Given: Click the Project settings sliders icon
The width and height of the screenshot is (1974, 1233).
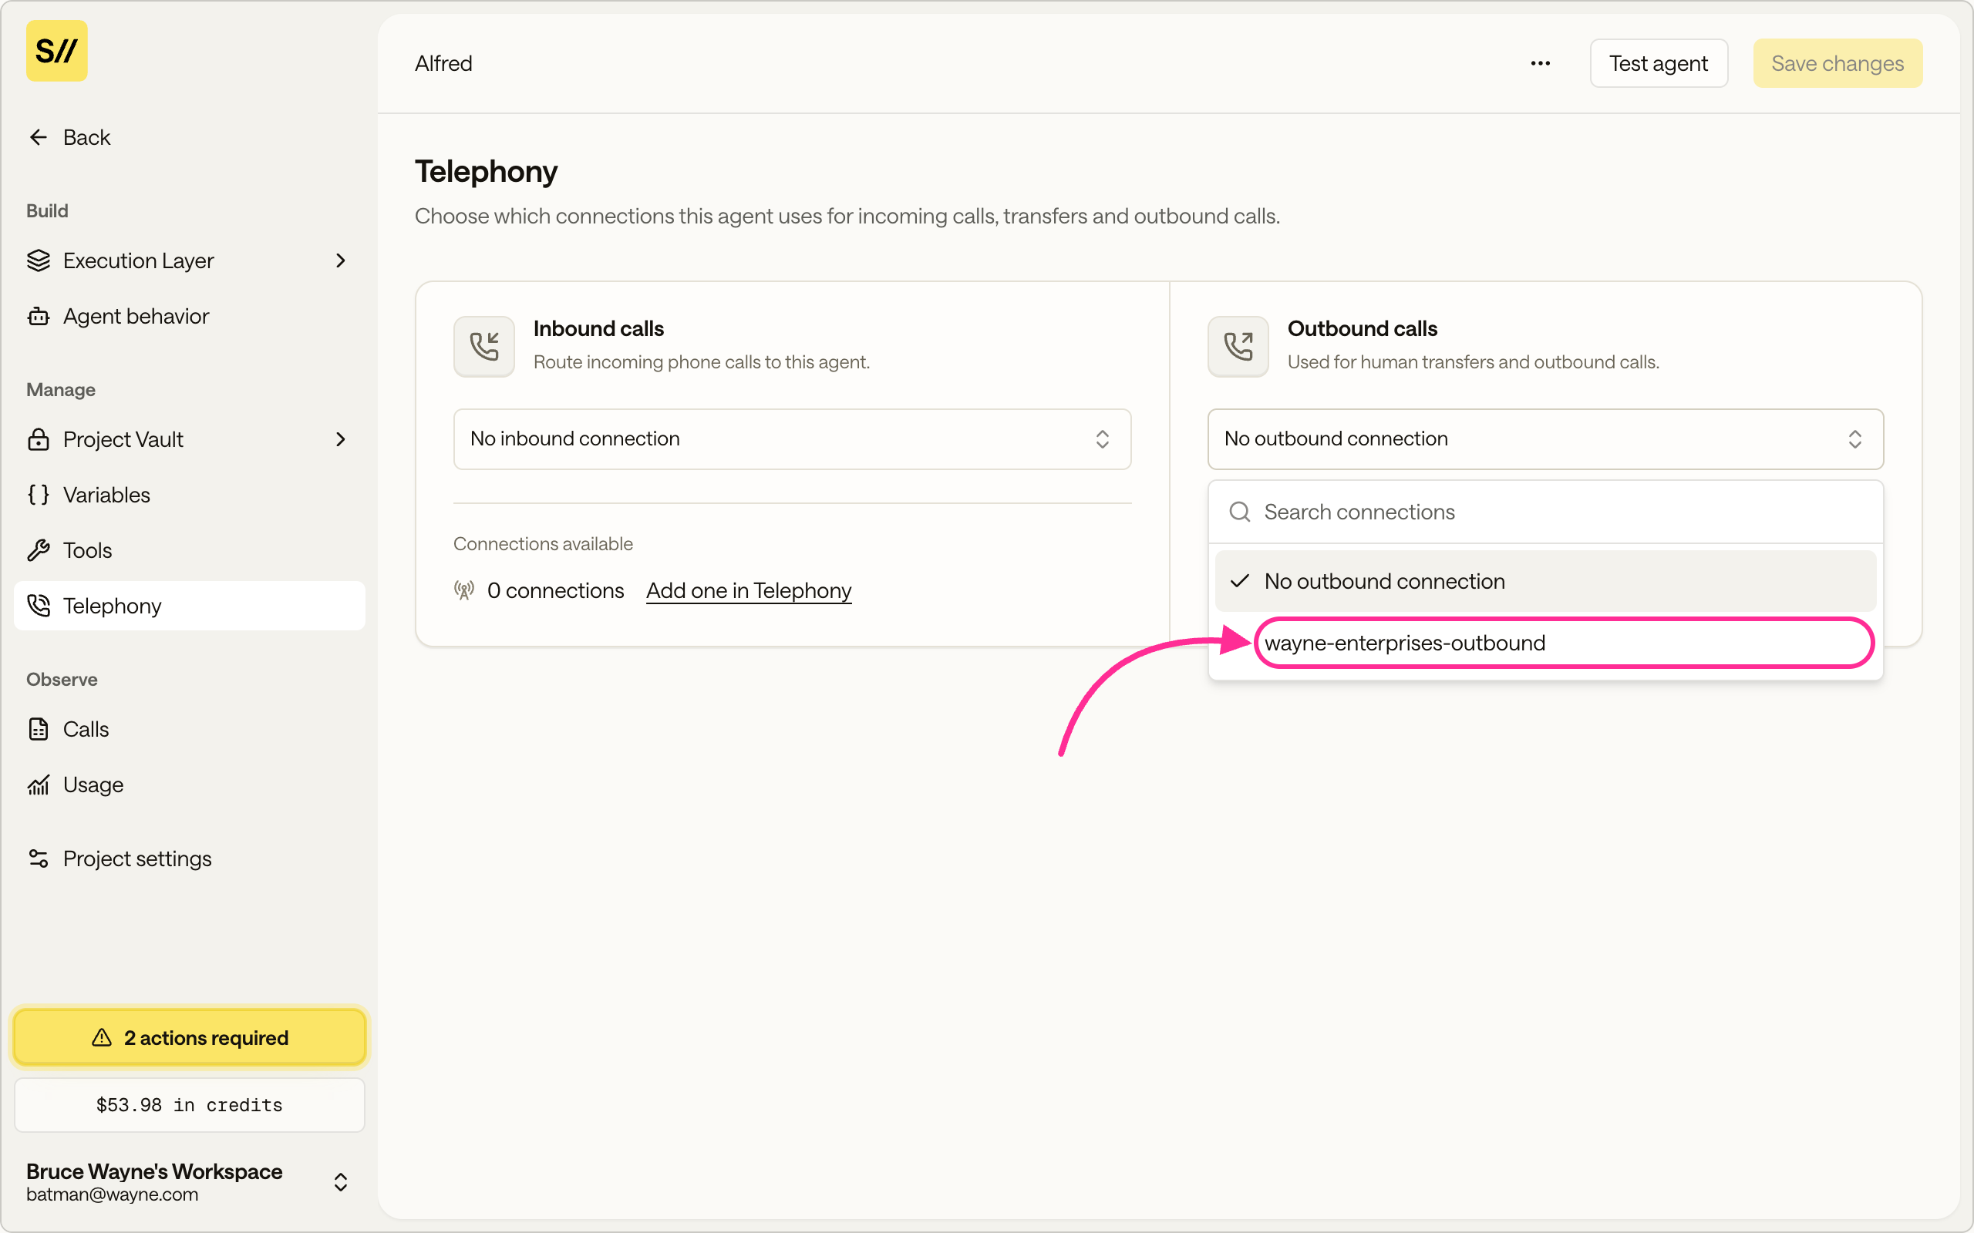Looking at the screenshot, I should (x=39, y=858).
